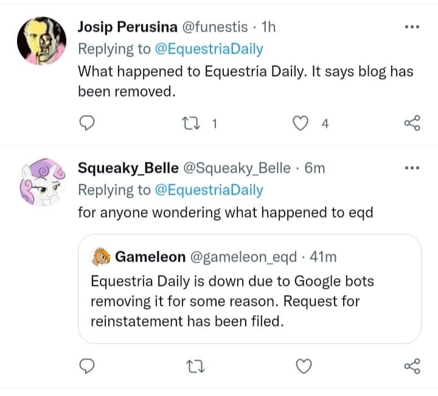Open the quoted Gameleon tweet text
Viewport: 438px width, 396px height.
pos(232,300)
